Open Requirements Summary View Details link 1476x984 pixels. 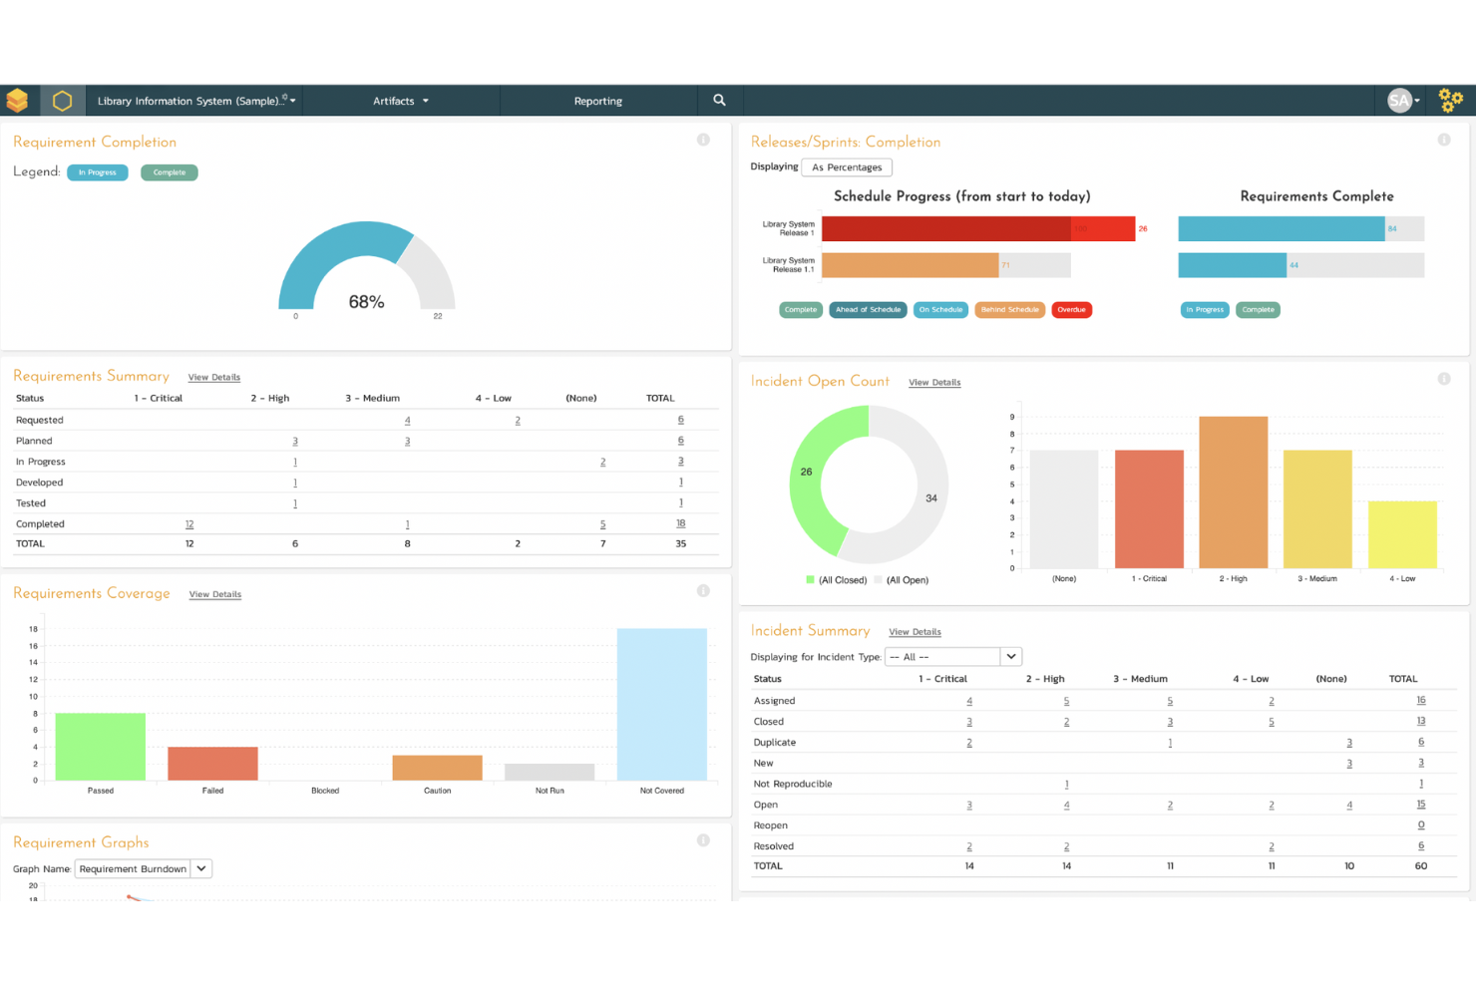point(214,378)
